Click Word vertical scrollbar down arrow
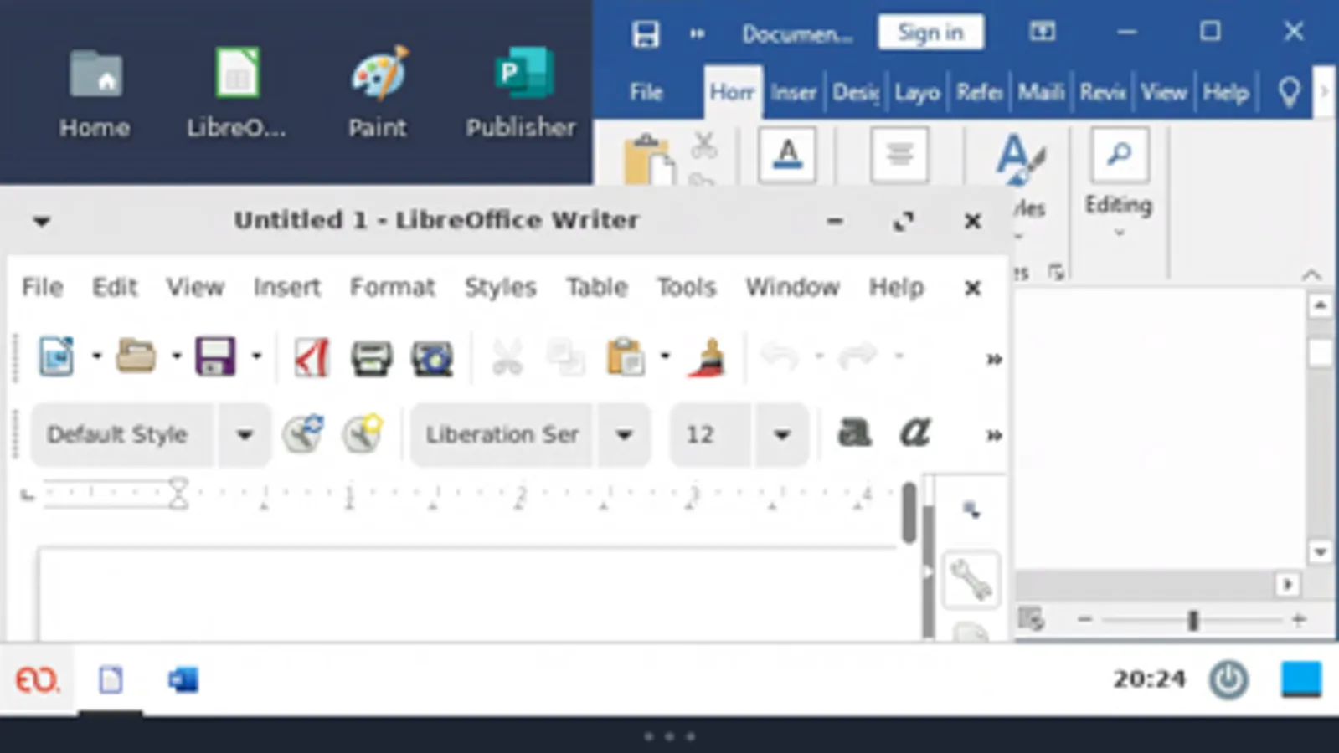 pyautogui.click(x=1320, y=552)
